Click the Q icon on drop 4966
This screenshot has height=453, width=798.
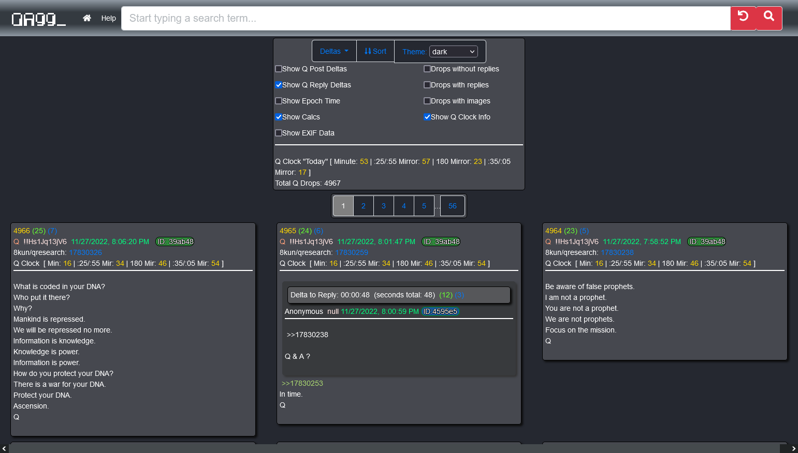[x=17, y=241]
